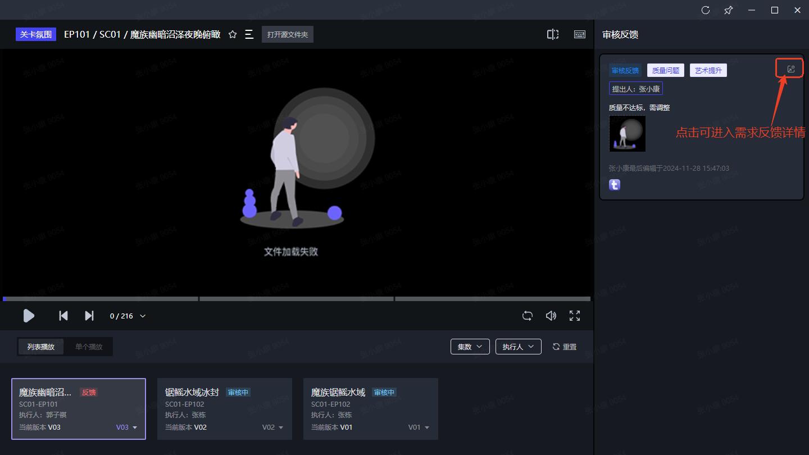Open the feedback thumbnail image
Screen dimensions: 809x455
[627, 134]
